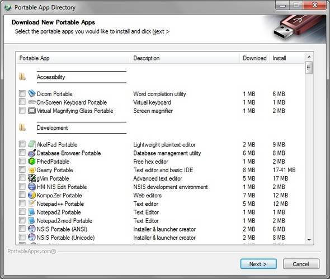This screenshot has height=279, width=330.
Task: Click the NSIS Portable (ANSI) icon
Action: click(32, 229)
